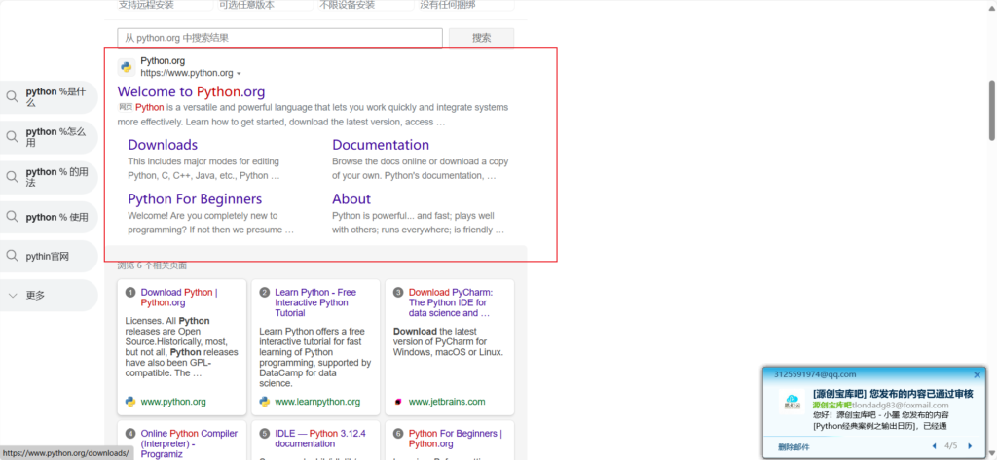This screenshot has height=460, width=997.
Task: Open the Python For Beginners sitelink
Action: click(195, 198)
